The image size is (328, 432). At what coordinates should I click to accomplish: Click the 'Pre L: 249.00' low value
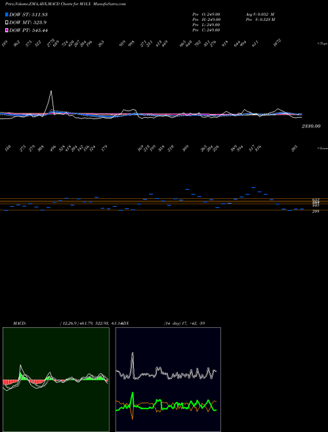click(x=206, y=25)
